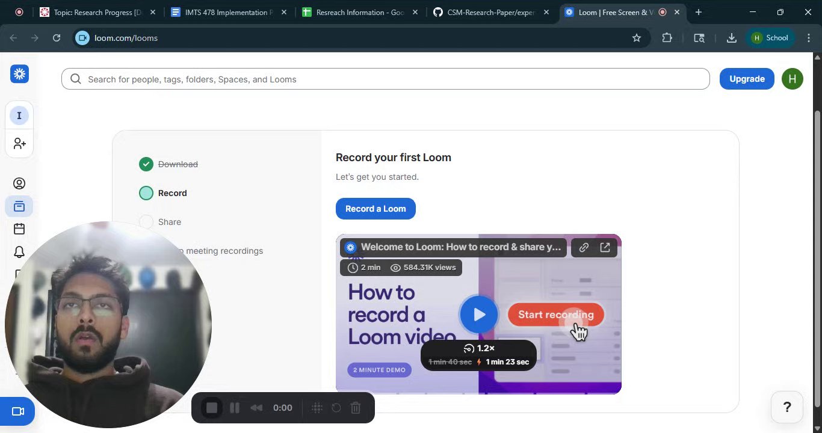The height and width of the screenshot is (433, 822).
Task: Switch to the CSM-Research-Paper GitHub tab
Action: pos(490,12)
